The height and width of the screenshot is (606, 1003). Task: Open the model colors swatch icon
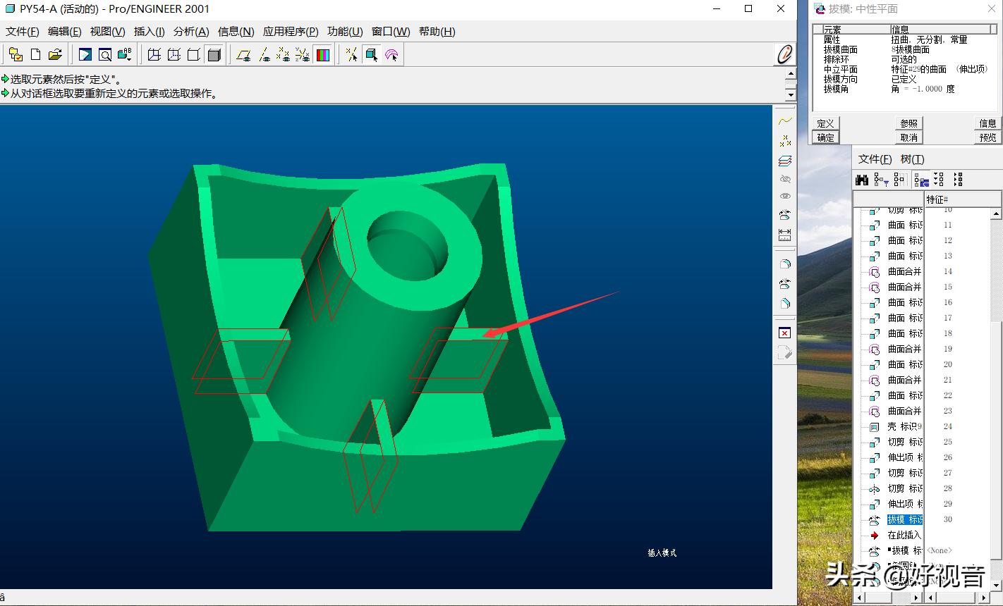[x=323, y=55]
